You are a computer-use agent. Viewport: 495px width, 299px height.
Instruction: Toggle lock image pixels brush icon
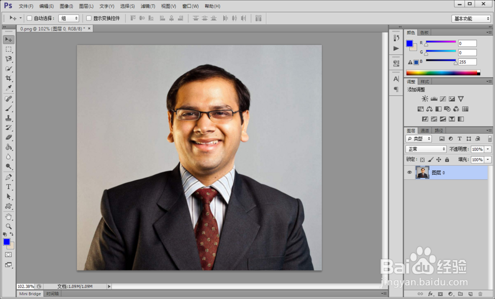(431, 160)
